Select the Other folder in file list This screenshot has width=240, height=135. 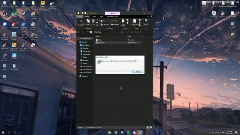(x=99, y=40)
